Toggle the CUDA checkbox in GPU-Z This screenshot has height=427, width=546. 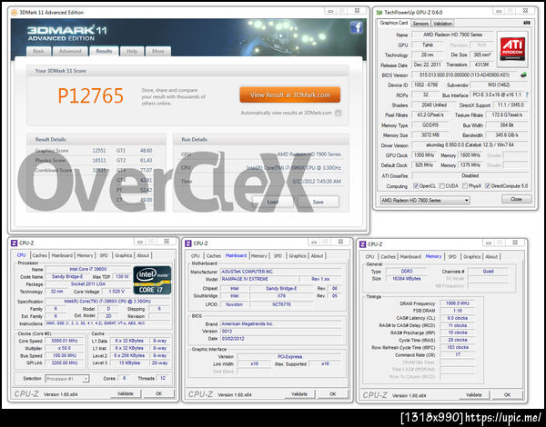[x=442, y=186]
